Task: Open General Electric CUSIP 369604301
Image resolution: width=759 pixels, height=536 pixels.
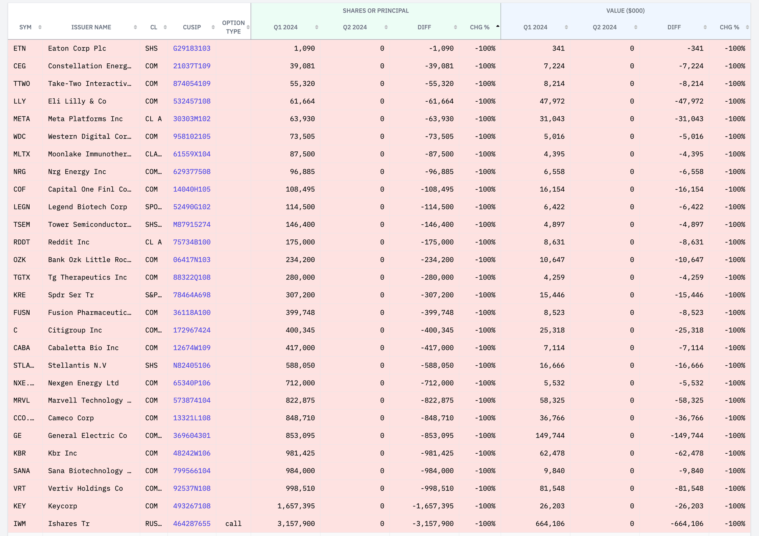Action: coord(192,436)
